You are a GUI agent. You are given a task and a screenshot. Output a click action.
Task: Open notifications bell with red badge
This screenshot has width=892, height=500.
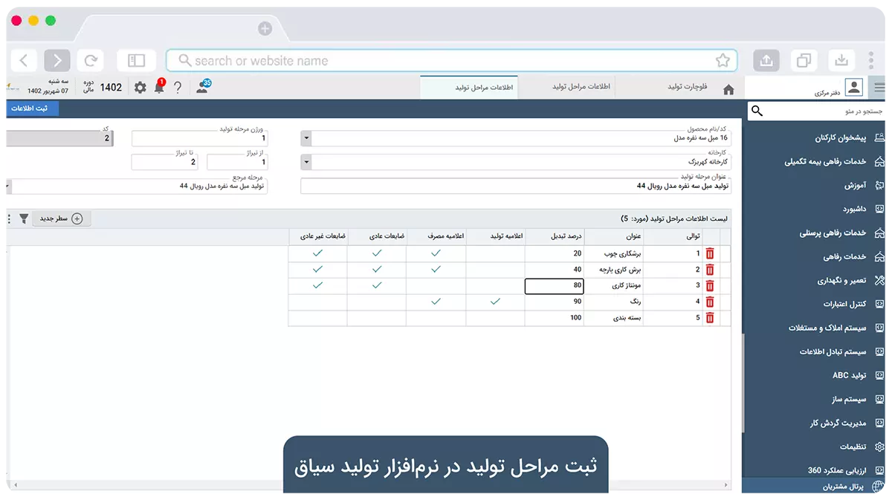tap(159, 88)
